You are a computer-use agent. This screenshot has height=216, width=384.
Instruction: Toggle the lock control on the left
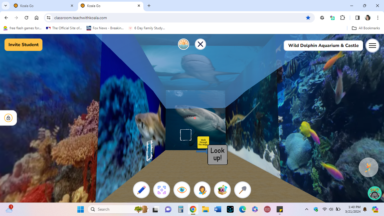tap(8, 118)
